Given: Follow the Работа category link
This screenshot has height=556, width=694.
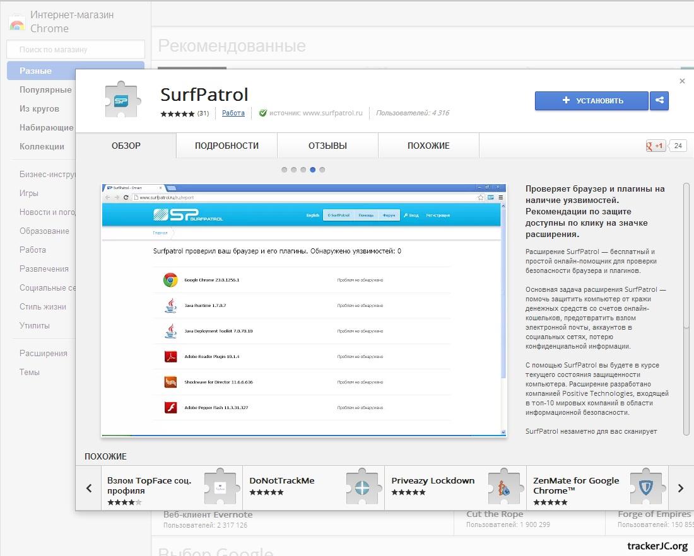Looking at the screenshot, I should pos(233,113).
